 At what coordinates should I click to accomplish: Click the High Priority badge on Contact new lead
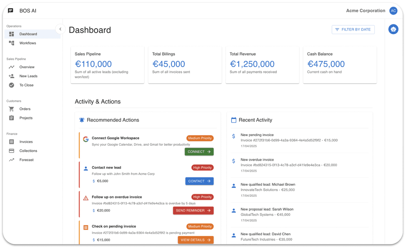coord(203,168)
